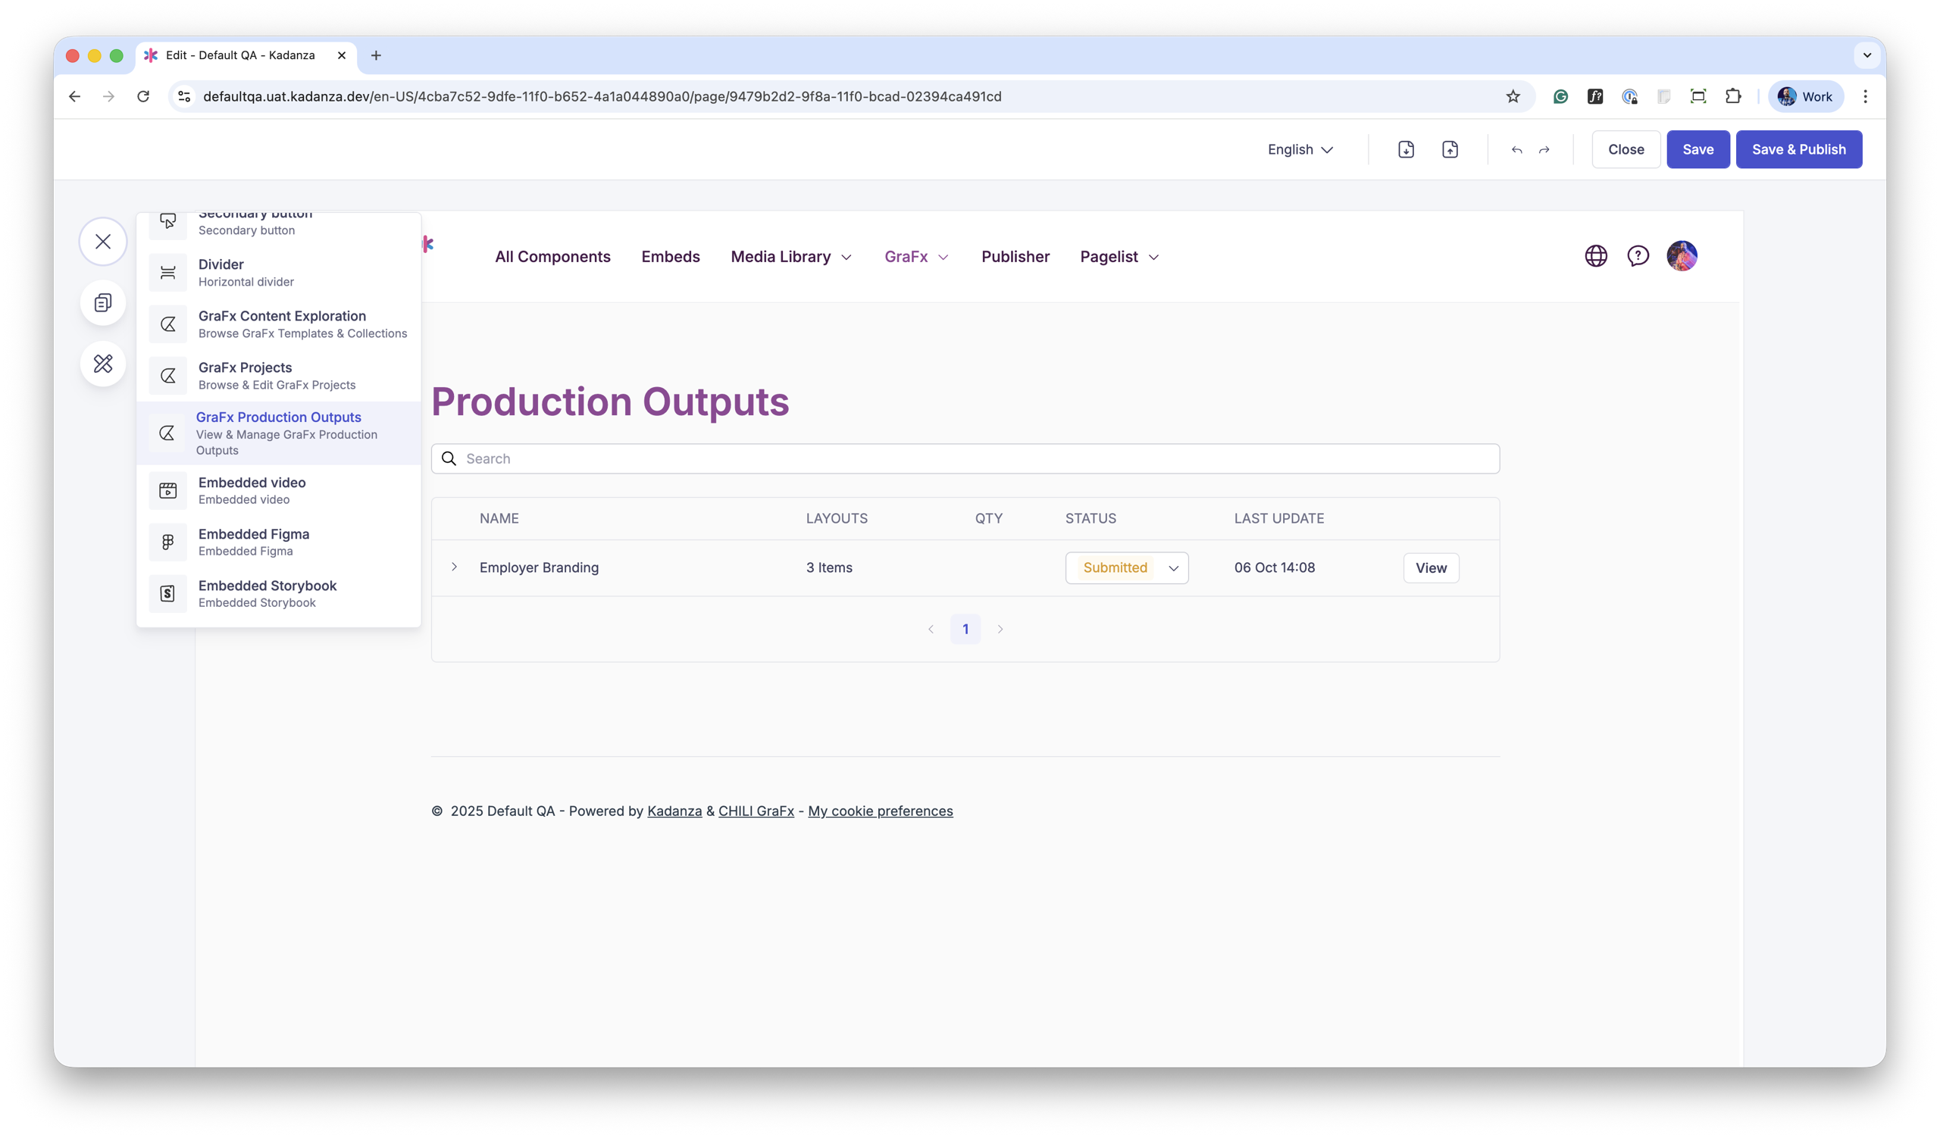This screenshot has height=1138, width=1940.
Task: Open the Publisher nav item
Action: pos(1015,257)
